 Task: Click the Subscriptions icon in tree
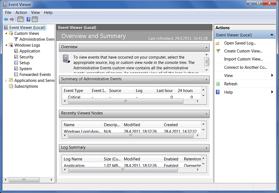pos(11,86)
